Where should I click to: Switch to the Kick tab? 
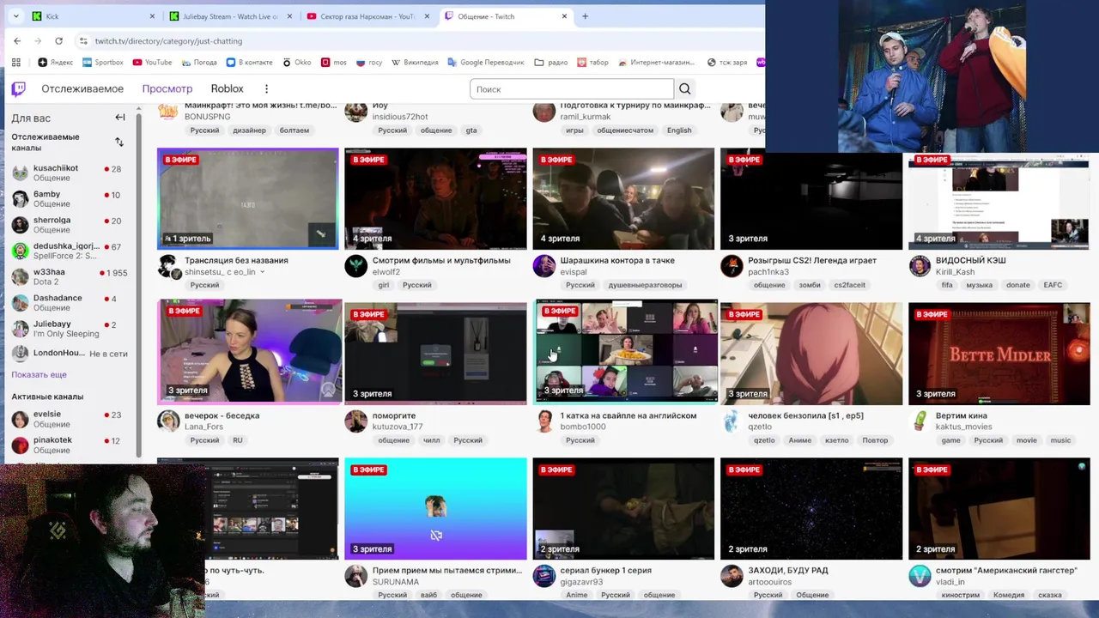tap(93, 16)
